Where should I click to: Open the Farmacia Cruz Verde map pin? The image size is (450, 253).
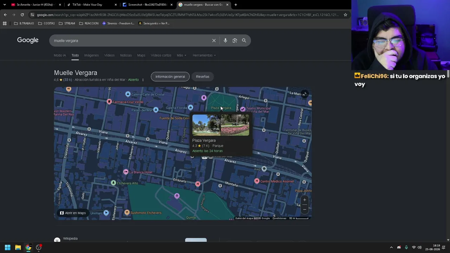point(109,102)
